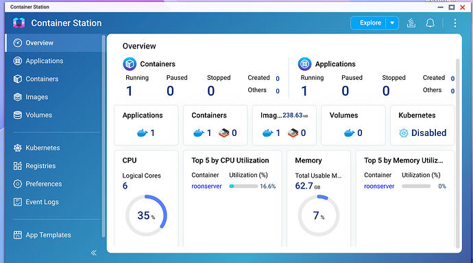473x263 pixels.
Task: Click the App Templates sidebar label
Action: click(48, 235)
